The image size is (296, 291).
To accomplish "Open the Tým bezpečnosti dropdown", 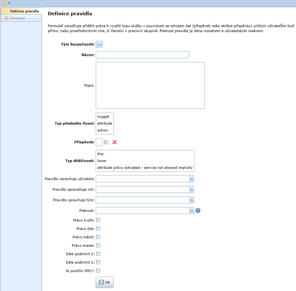I will coord(99,44).
